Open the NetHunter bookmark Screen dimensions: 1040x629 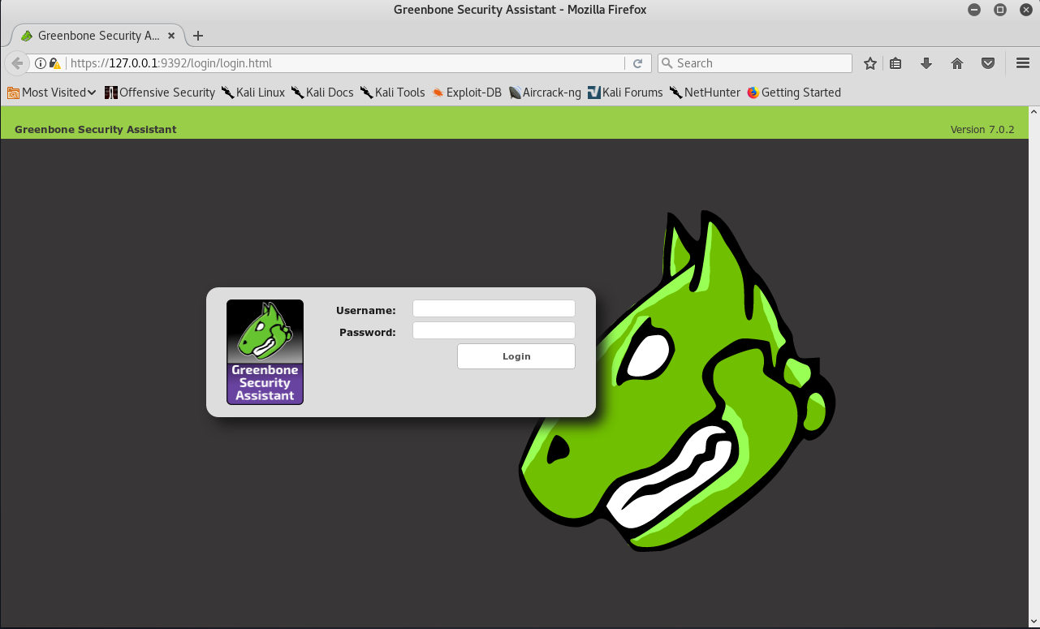tap(705, 93)
